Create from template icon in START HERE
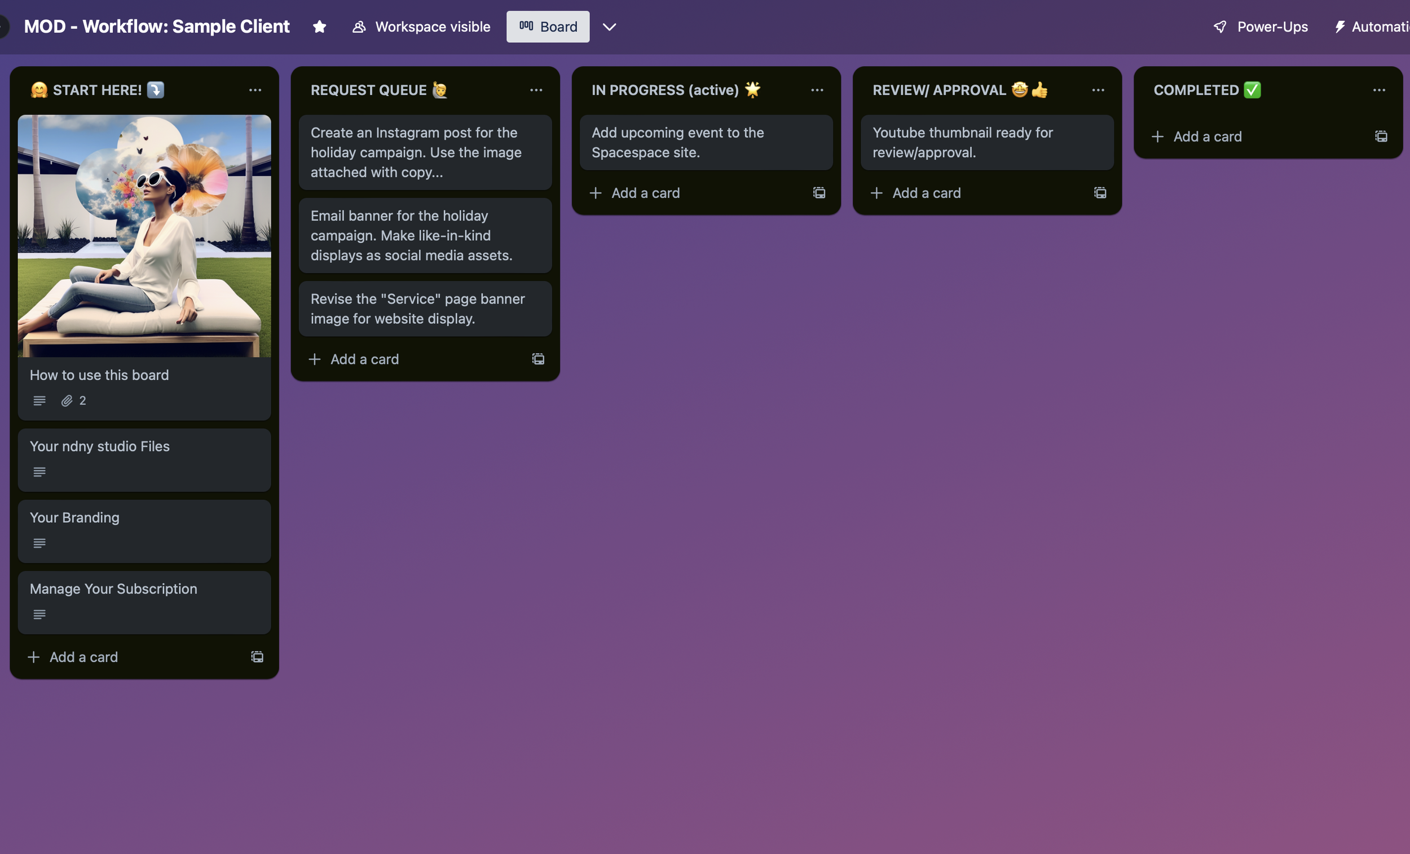Image resolution: width=1410 pixels, height=854 pixels. 258,657
